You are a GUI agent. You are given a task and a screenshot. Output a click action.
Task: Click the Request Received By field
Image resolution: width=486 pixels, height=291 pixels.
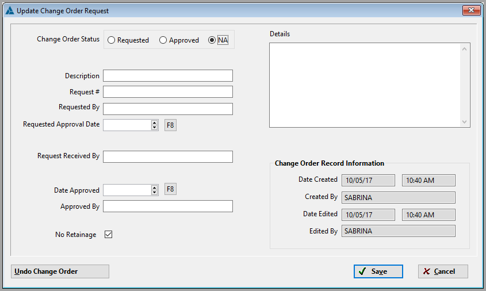pos(168,157)
